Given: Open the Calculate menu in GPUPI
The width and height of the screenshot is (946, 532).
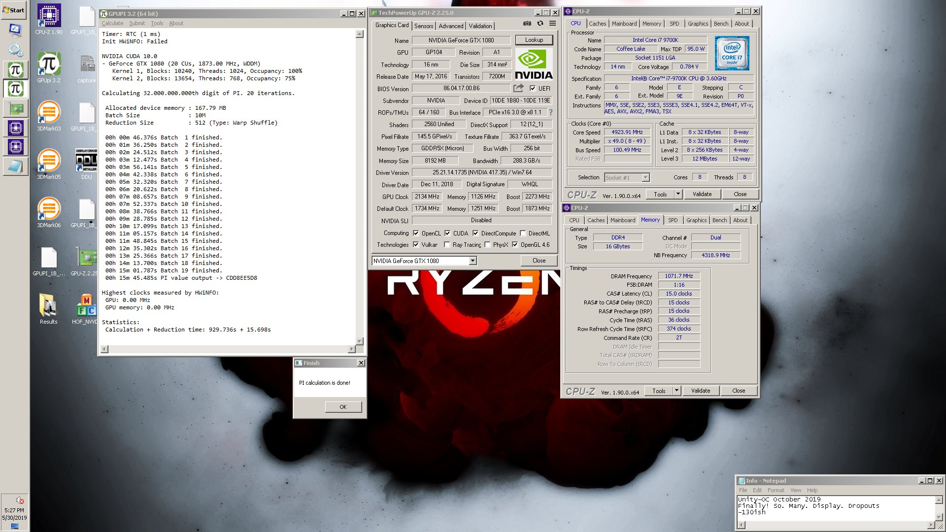Looking at the screenshot, I should coord(112,23).
